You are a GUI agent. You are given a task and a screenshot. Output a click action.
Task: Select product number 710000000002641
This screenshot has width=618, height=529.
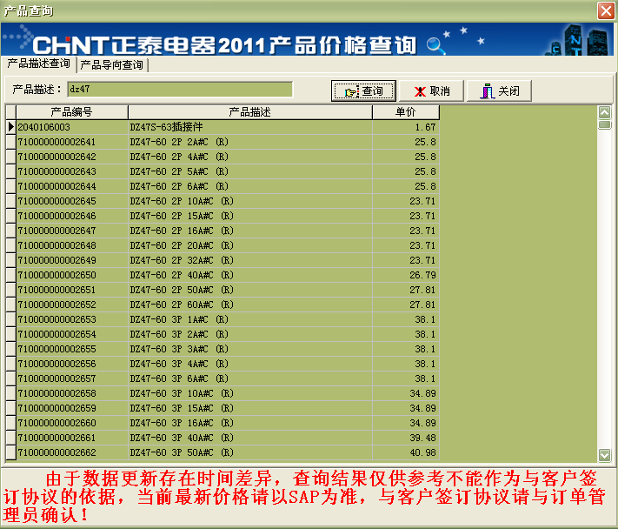[72, 142]
